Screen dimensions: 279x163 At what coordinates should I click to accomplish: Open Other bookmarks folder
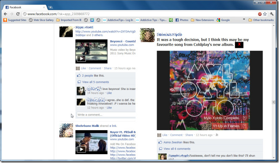click(261, 20)
